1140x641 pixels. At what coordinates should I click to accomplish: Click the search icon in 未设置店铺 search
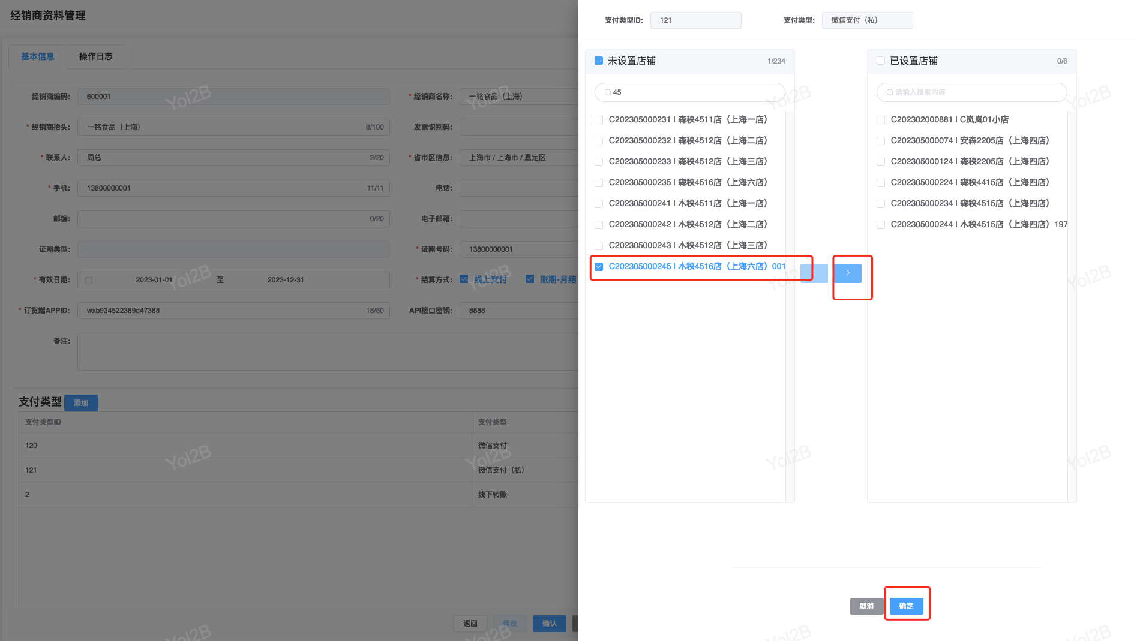click(x=608, y=92)
